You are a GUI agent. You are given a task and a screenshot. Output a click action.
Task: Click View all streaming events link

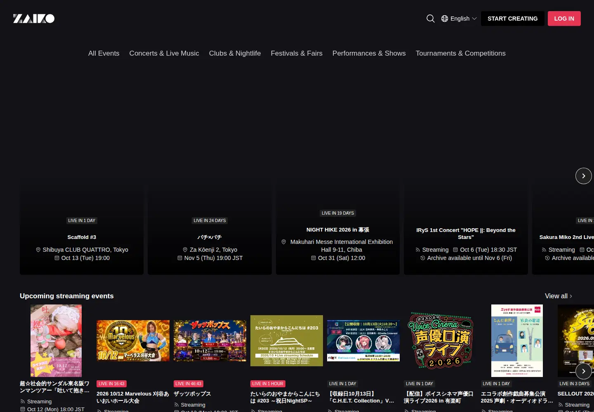[558, 296]
